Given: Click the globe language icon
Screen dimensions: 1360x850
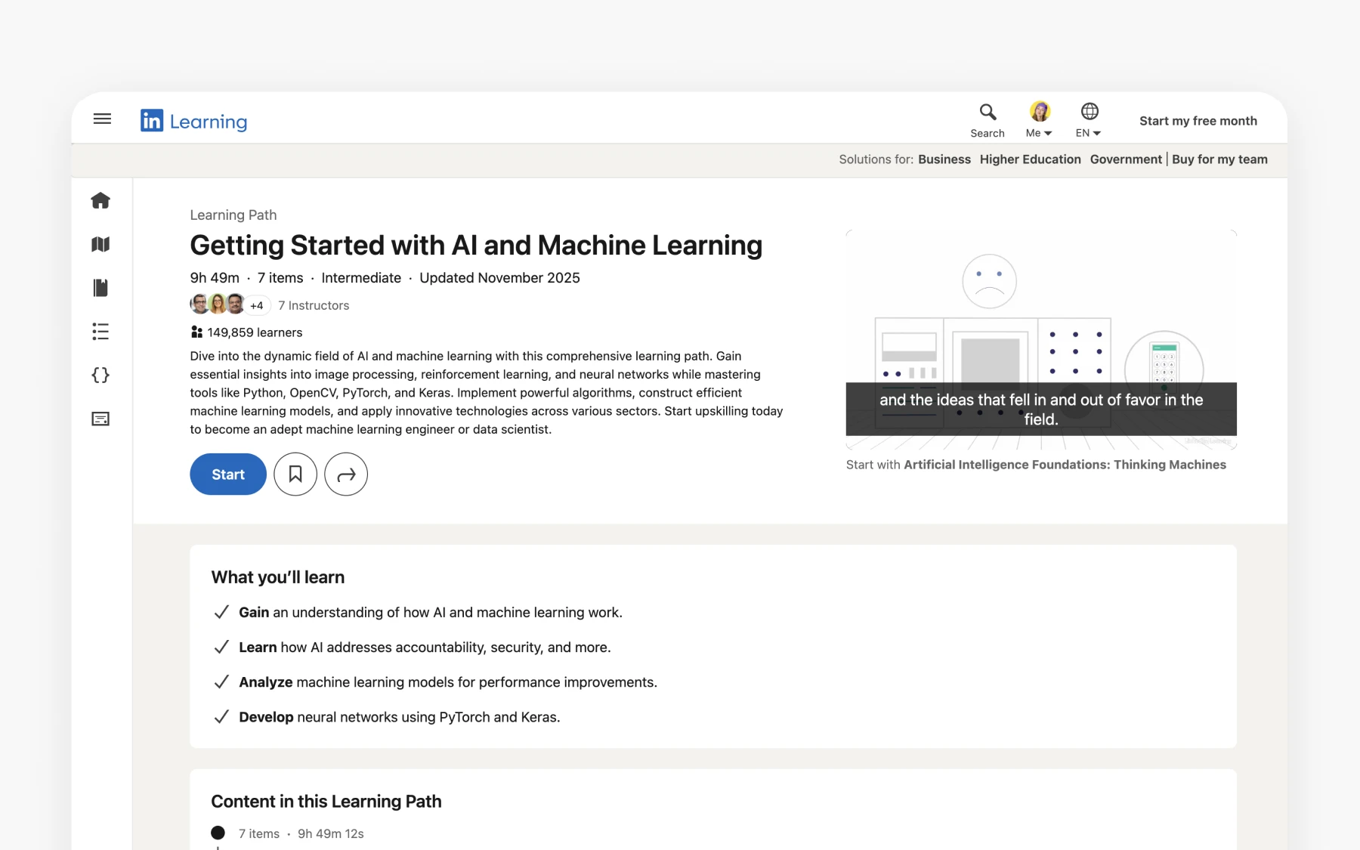Looking at the screenshot, I should point(1090,111).
